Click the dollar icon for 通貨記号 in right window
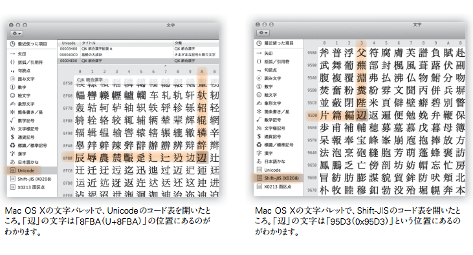The height and width of the screenshot is (255, 473). point(259,136)
